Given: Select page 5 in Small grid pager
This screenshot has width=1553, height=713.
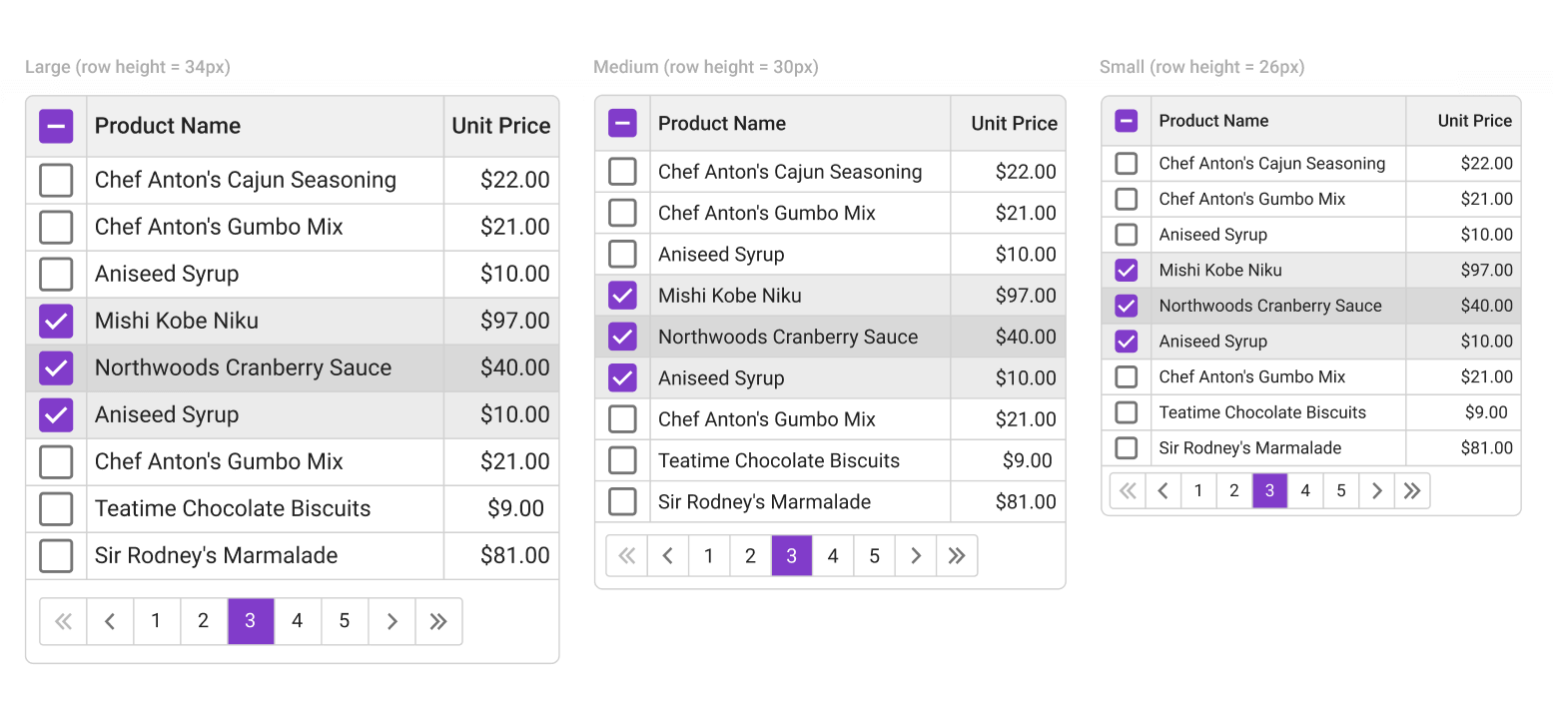Looking at the screenshot, I should point(1340,490).
